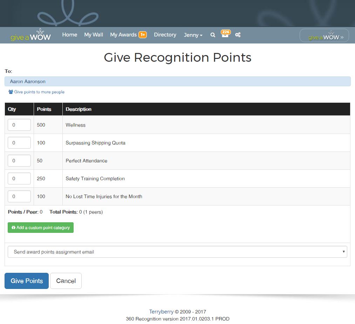Click the Give Recognition Points heading

pos(177,57)
